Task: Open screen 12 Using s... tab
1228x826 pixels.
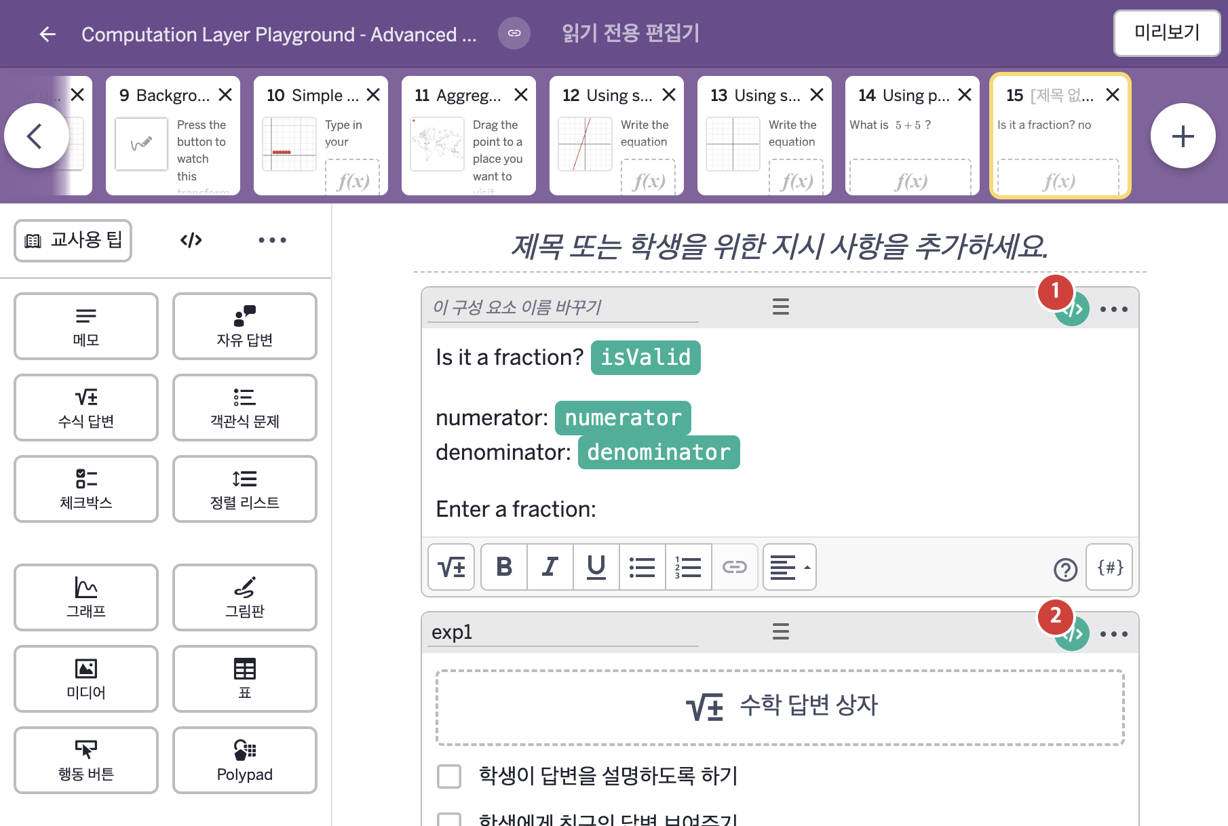Action: (x=617, y=136)
